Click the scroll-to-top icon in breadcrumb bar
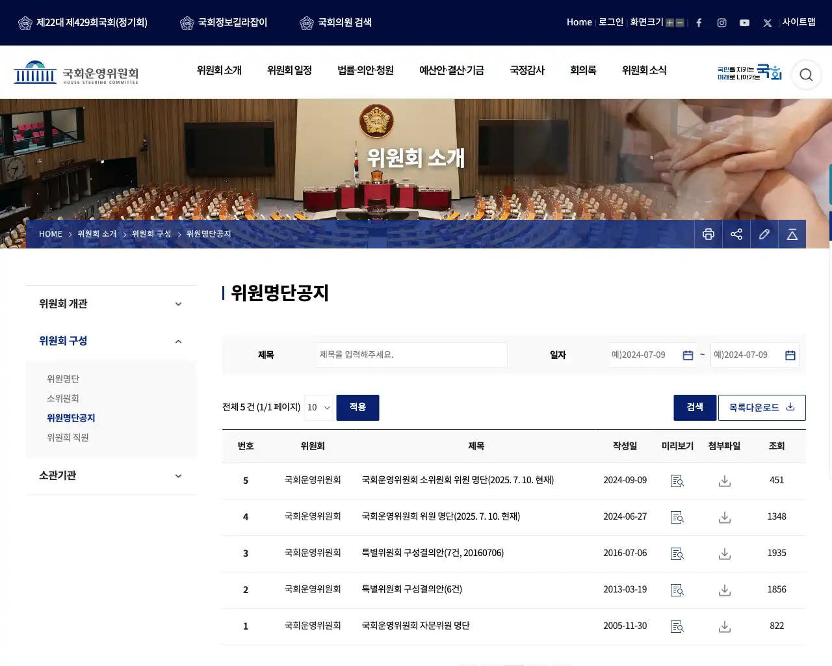 coord(792,234)
